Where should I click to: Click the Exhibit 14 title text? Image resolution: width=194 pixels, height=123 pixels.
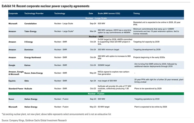(45, 6)
